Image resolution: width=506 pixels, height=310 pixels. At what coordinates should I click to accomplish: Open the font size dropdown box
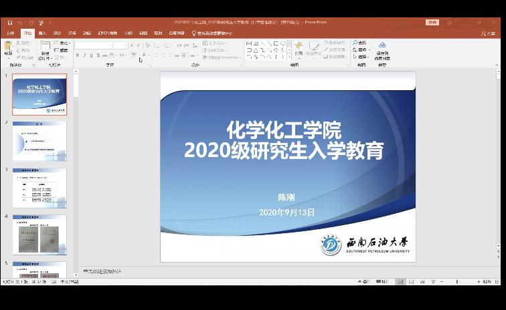click(x=120, y=45)
